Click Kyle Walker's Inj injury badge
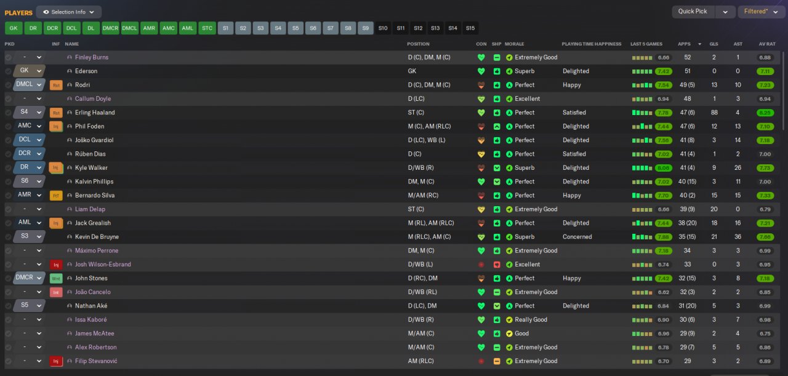Screen dimensions: 788x376 click(56, 168)
